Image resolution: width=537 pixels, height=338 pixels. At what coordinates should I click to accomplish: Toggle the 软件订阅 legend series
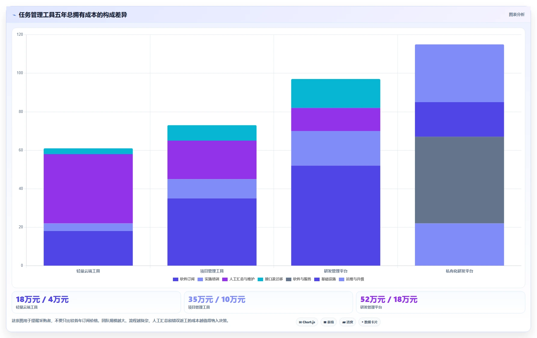pos(184,279)
